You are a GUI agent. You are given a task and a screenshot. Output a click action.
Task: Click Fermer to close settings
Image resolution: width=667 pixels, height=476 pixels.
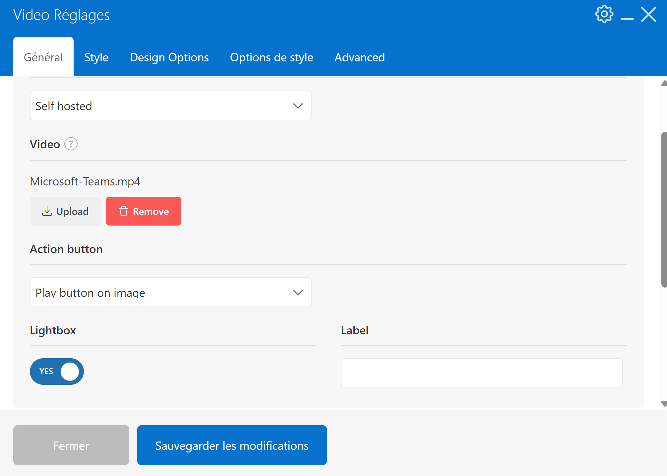pos(71,445)
